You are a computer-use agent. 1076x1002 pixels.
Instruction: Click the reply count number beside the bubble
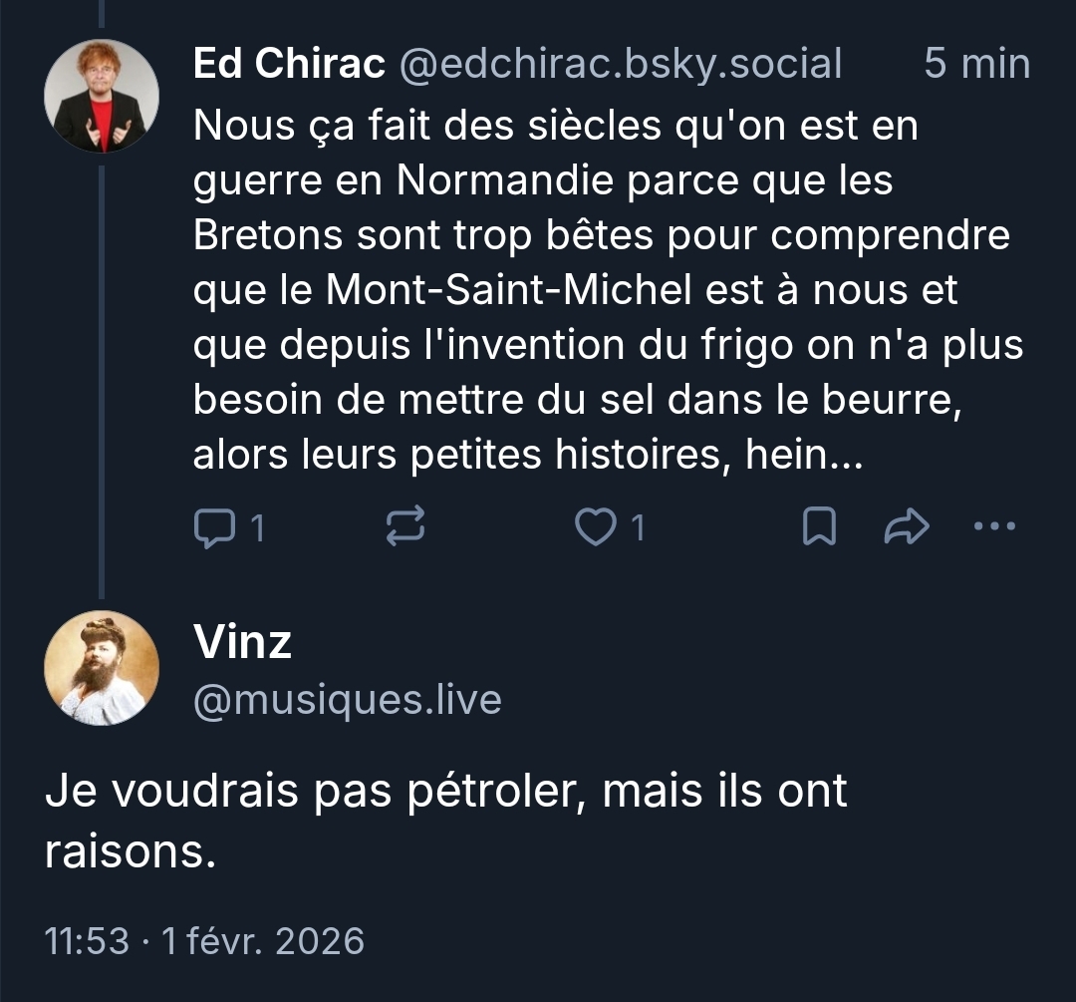pyautogui.click(x=256, y=527)
